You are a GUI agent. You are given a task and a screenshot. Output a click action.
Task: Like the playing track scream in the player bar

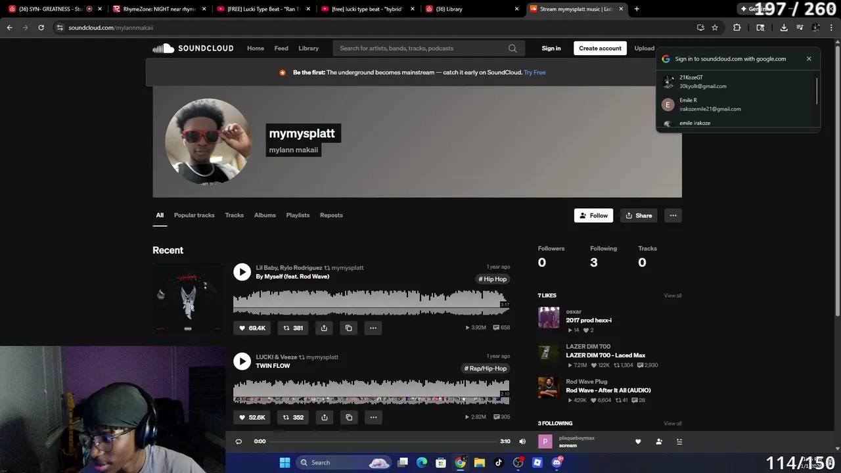tap(638, 441)
